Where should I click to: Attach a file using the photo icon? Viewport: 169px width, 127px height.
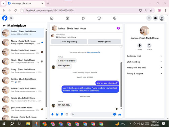pyautogui.click(x=57, y=114)
